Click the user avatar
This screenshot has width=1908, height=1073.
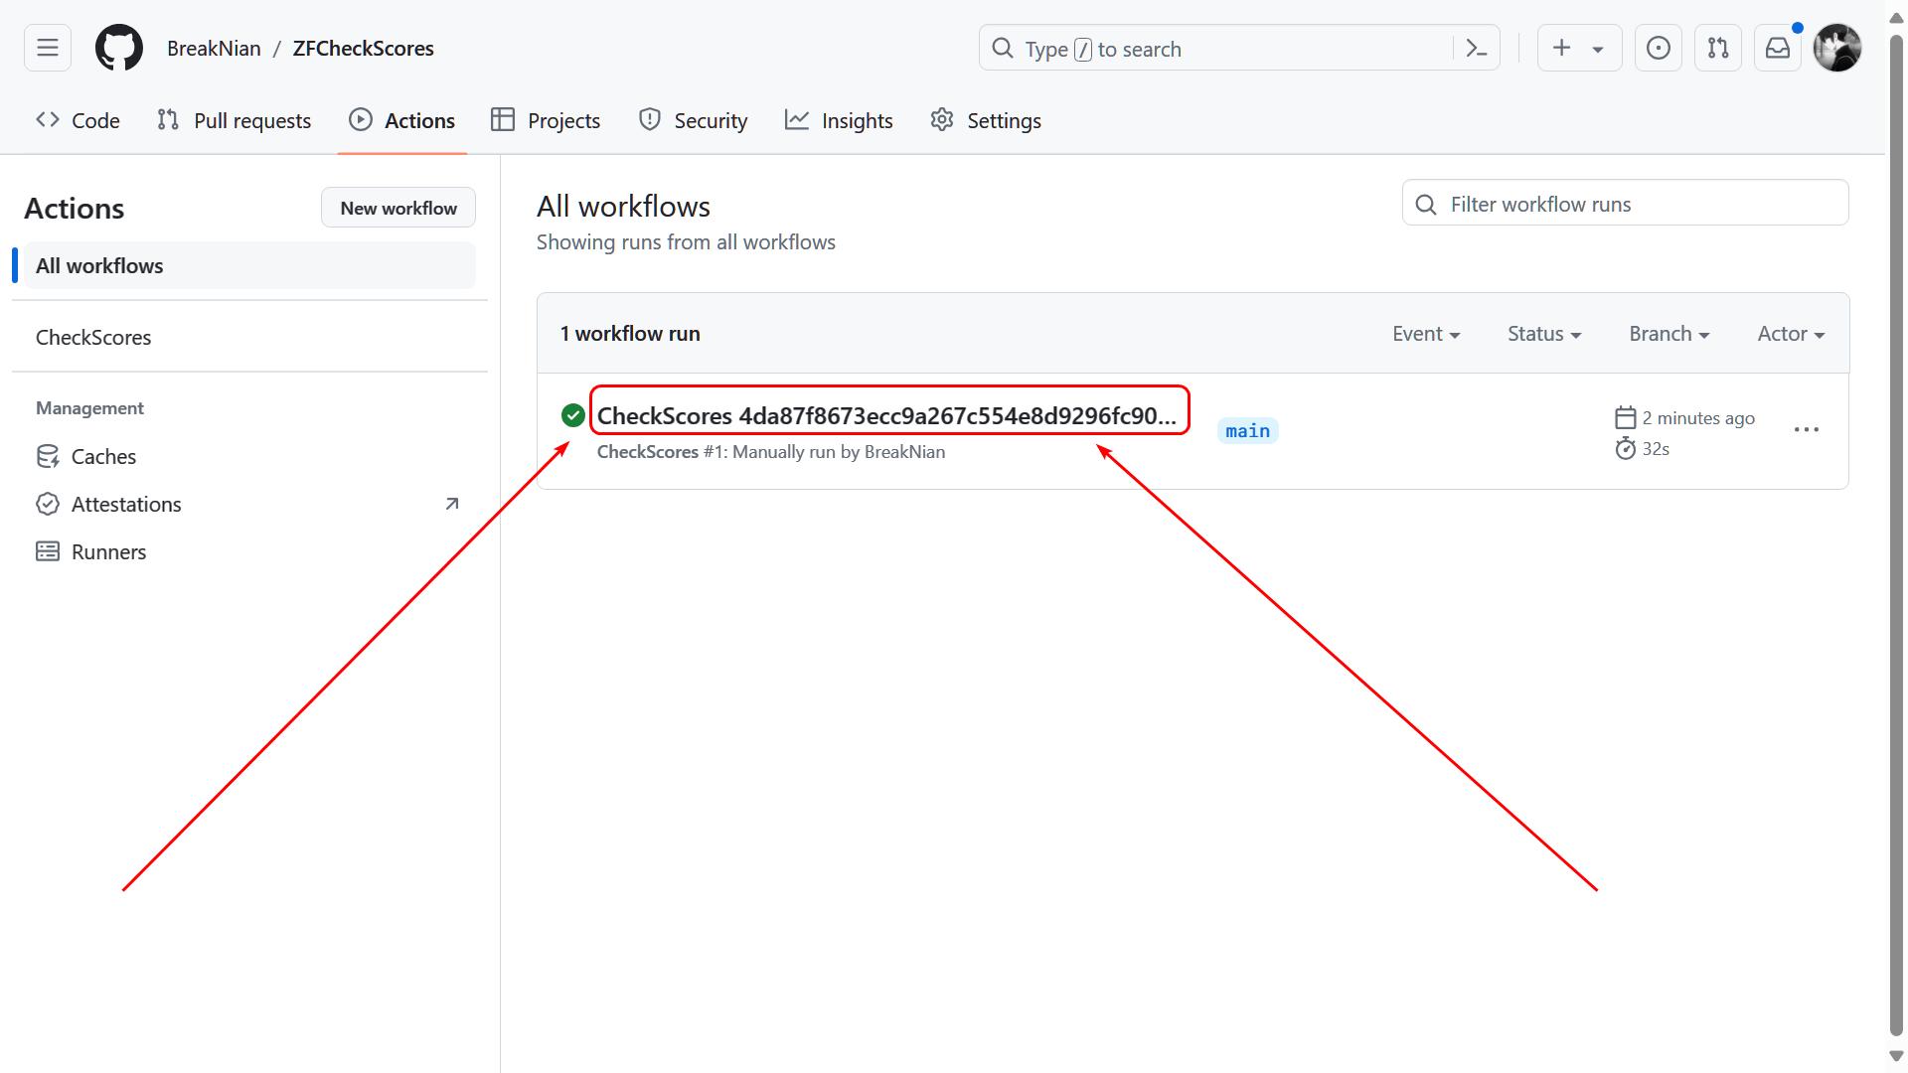tap(1836, 48)
